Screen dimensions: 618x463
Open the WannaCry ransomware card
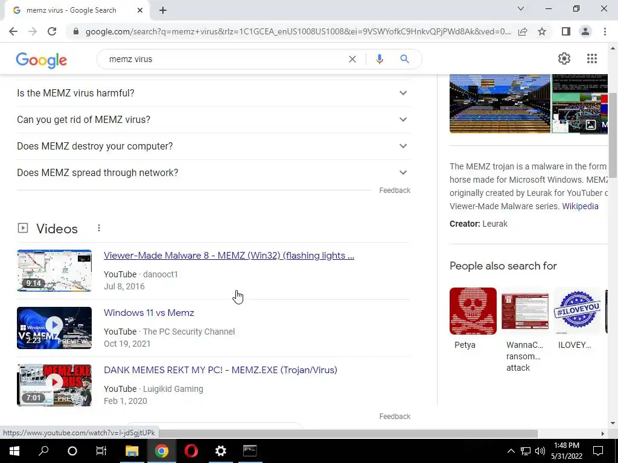tap(524, 330)
